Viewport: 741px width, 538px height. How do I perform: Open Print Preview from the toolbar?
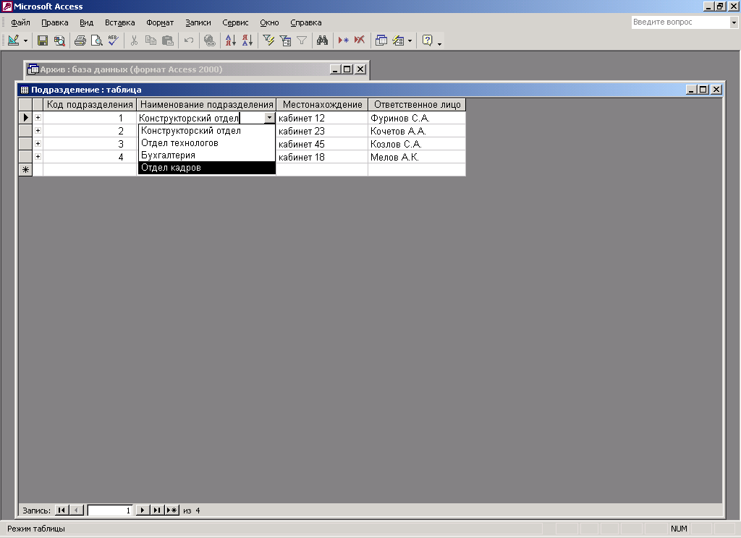(x=96, y=40)
